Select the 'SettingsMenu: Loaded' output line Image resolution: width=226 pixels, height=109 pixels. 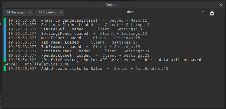coord(64,34)
